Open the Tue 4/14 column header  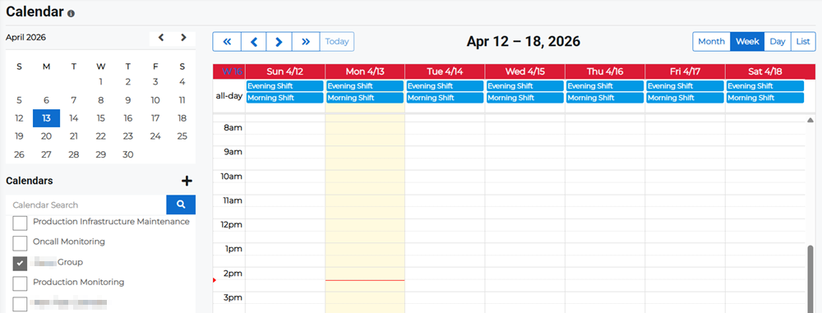445,71
